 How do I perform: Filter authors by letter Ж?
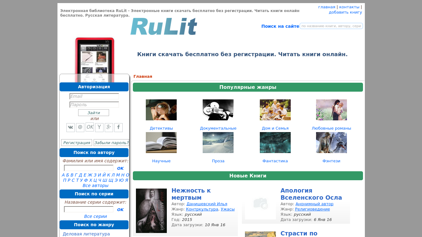click(90, 175)
